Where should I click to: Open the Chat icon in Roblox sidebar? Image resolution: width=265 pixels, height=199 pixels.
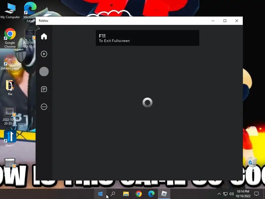point(44,89)
